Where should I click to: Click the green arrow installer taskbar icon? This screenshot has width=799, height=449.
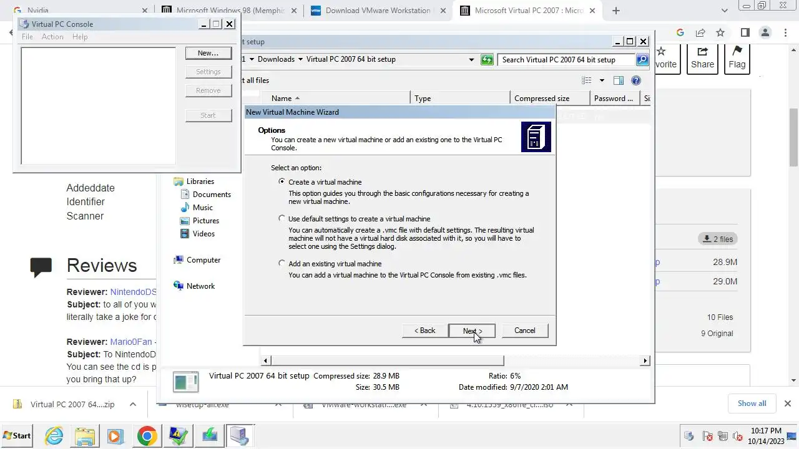pos(208,435)
